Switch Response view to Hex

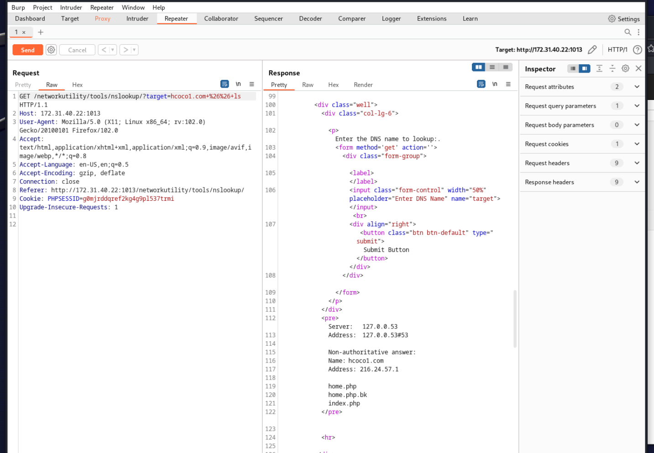click(x=334, y=85)
